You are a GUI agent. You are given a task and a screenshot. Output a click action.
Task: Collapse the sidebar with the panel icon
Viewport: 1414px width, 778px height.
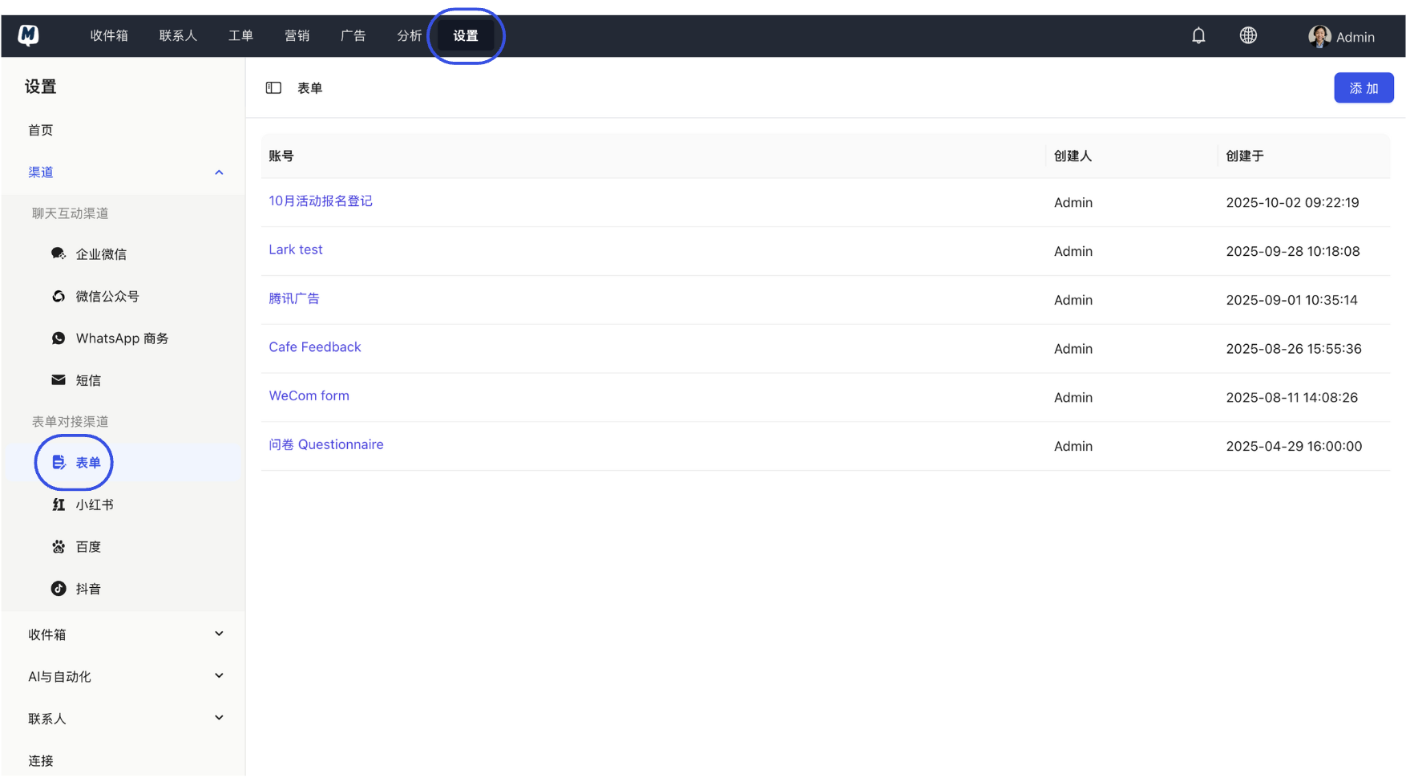point(273,87)
